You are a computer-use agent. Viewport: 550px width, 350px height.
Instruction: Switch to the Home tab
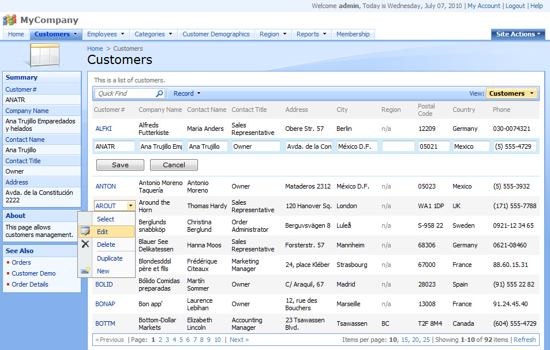pyautogui.click(x=15, y=34)
